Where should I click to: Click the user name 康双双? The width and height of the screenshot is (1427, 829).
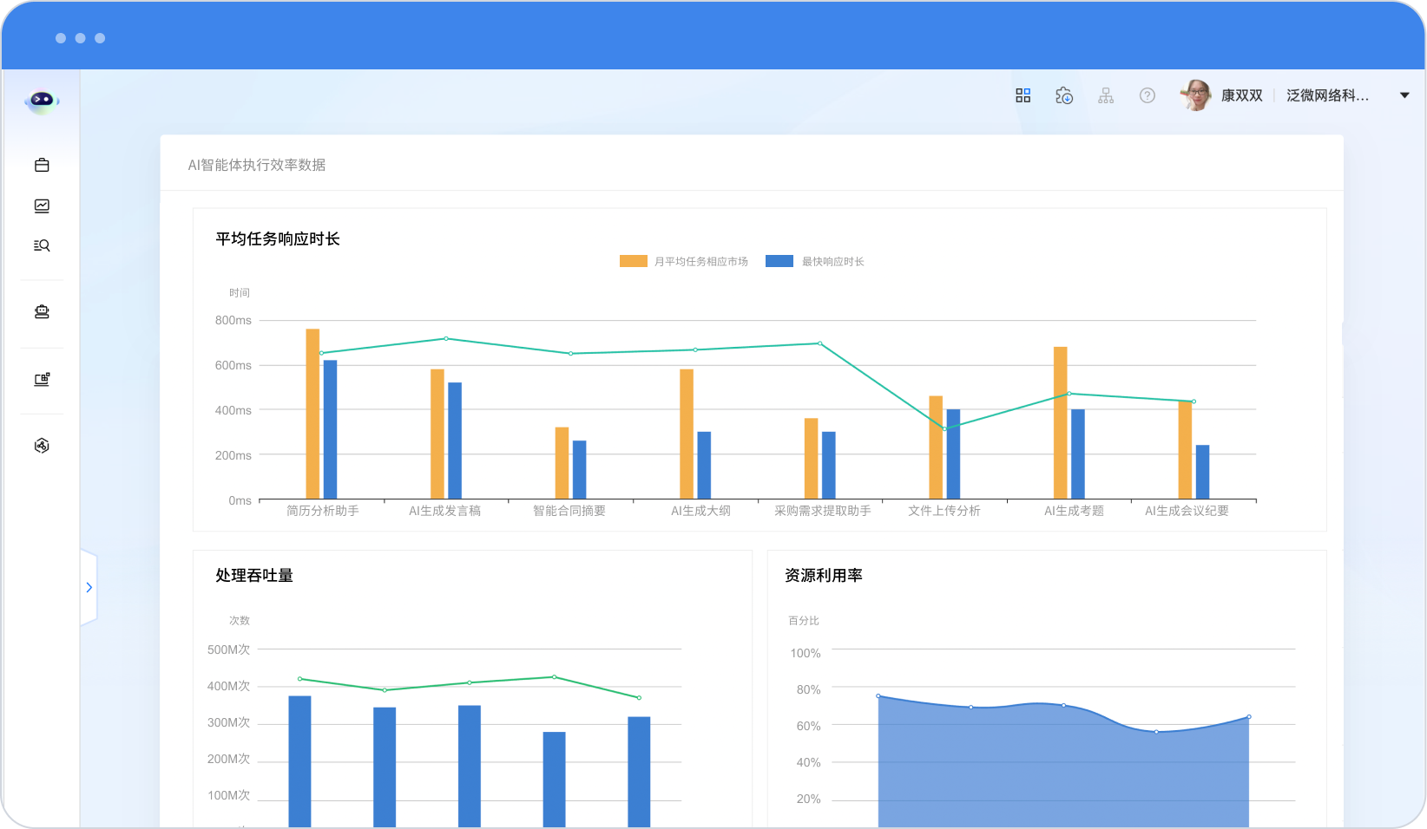tap(1241, 95)
